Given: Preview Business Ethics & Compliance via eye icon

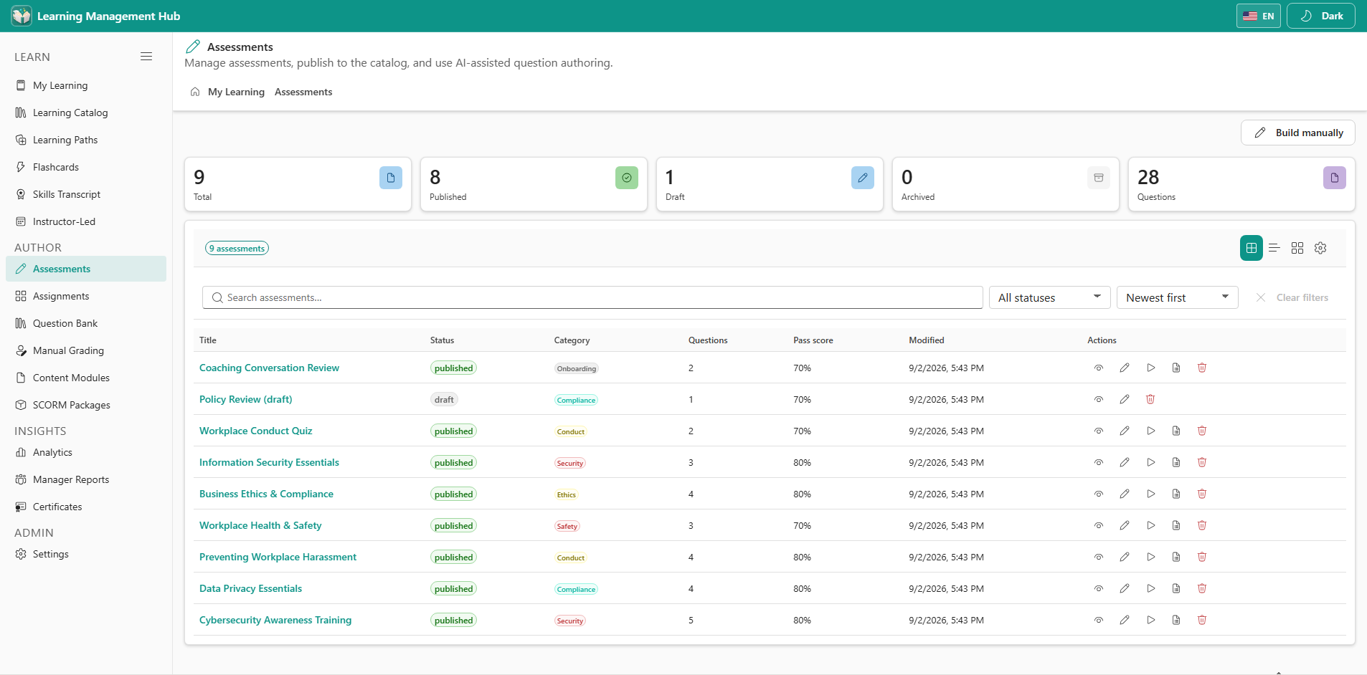Looking at the screenshot, I should (1099, 494).
